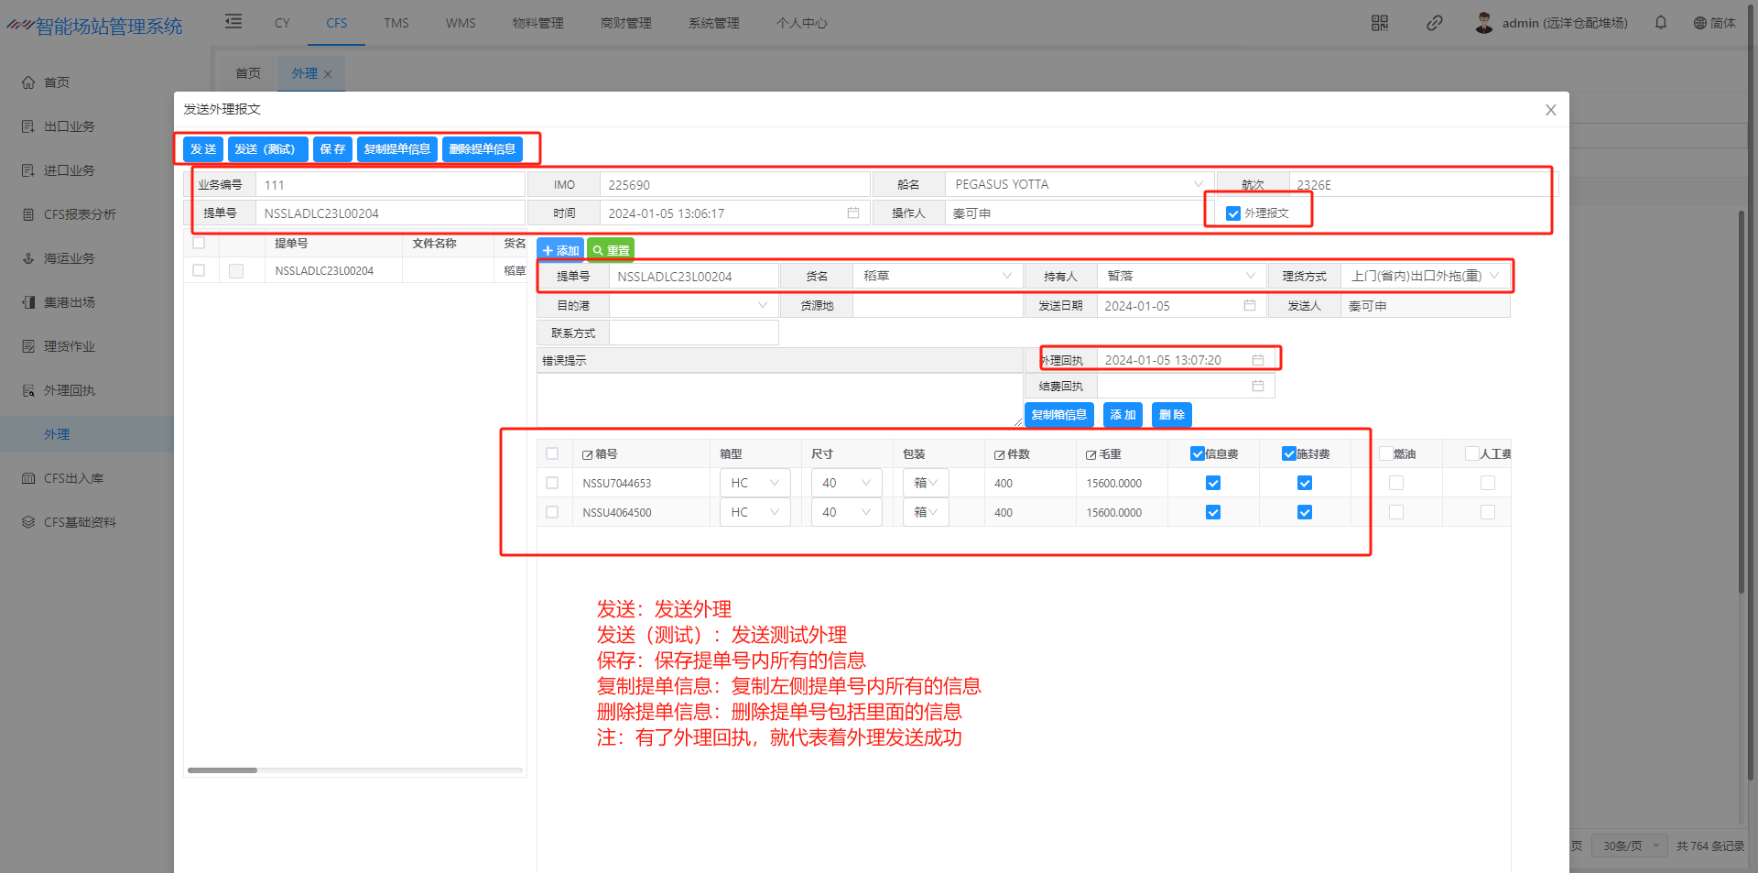Open 箱型 dropdown for NSSU7044653
This screenshot has width=1758, height=873.
pos(774,484)
